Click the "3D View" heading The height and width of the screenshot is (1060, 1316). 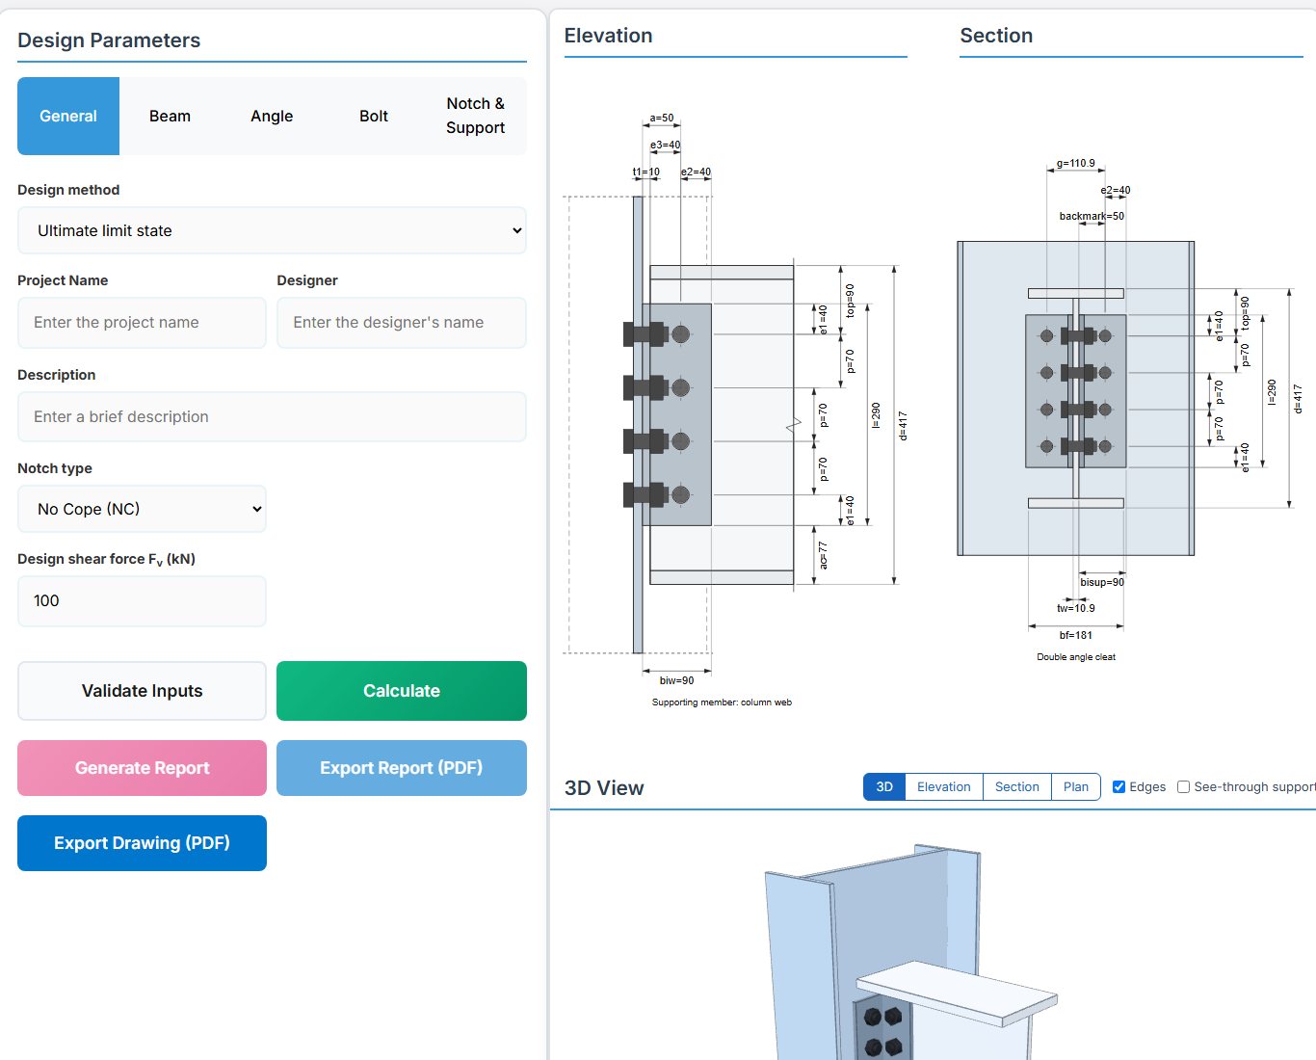tap(604, 788)
